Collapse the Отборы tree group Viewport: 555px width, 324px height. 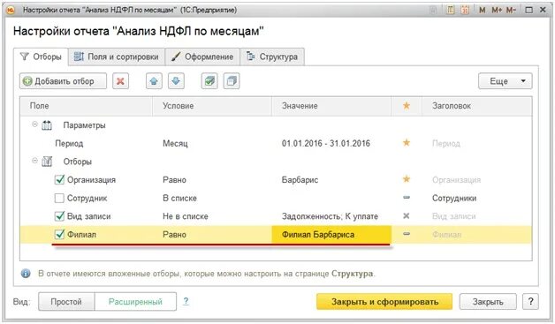click(x=34, y=161)
